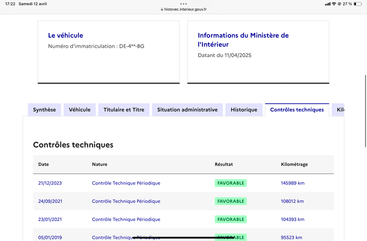
Task: Select the Contrôles techniques tab
Action: 297,110
